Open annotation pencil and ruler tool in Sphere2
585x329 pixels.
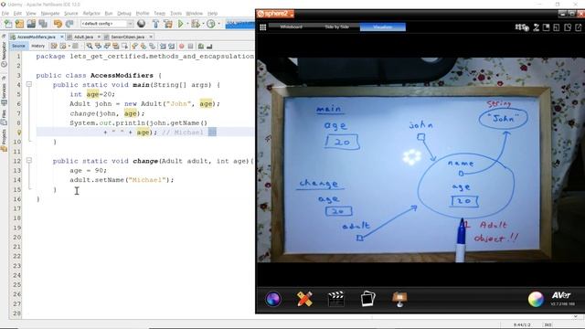(304, 299)
